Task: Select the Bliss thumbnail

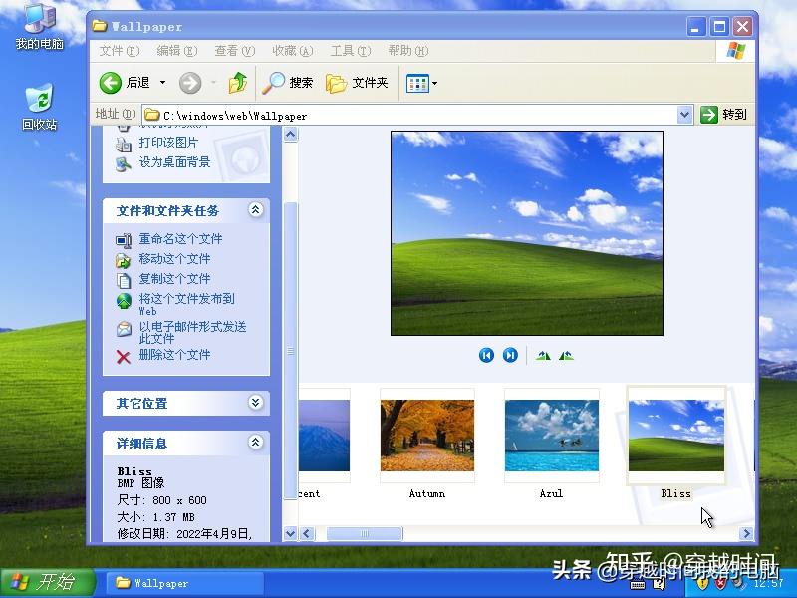Action: [676, 436]
